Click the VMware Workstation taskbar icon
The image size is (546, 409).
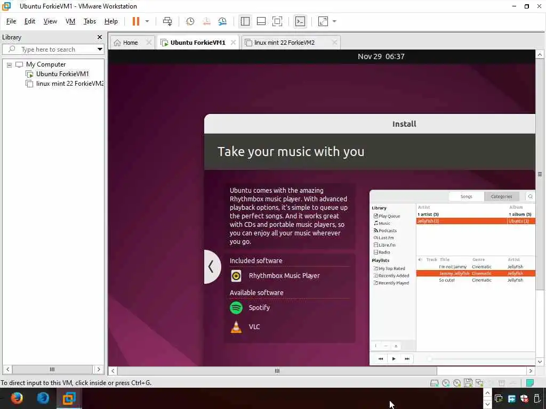69,398
